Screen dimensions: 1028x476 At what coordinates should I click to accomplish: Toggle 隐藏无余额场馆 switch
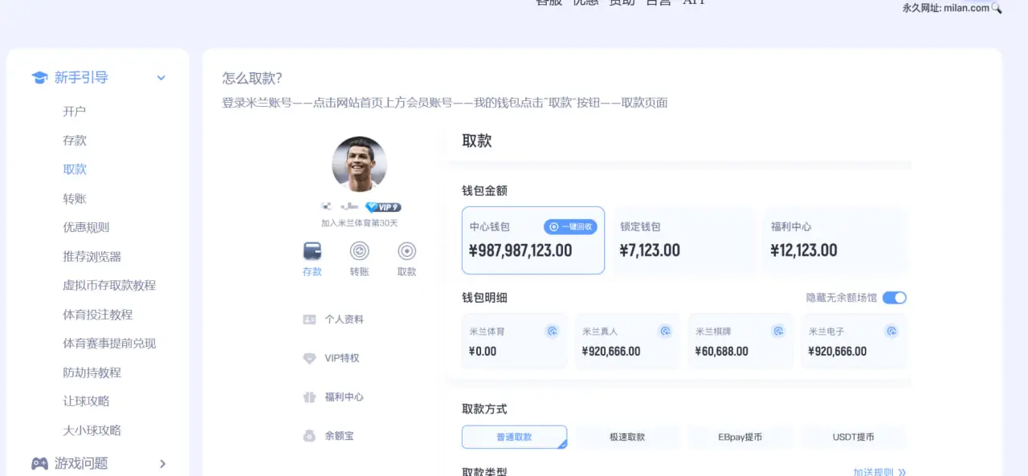pyautogui.click(x=895, y=298)
